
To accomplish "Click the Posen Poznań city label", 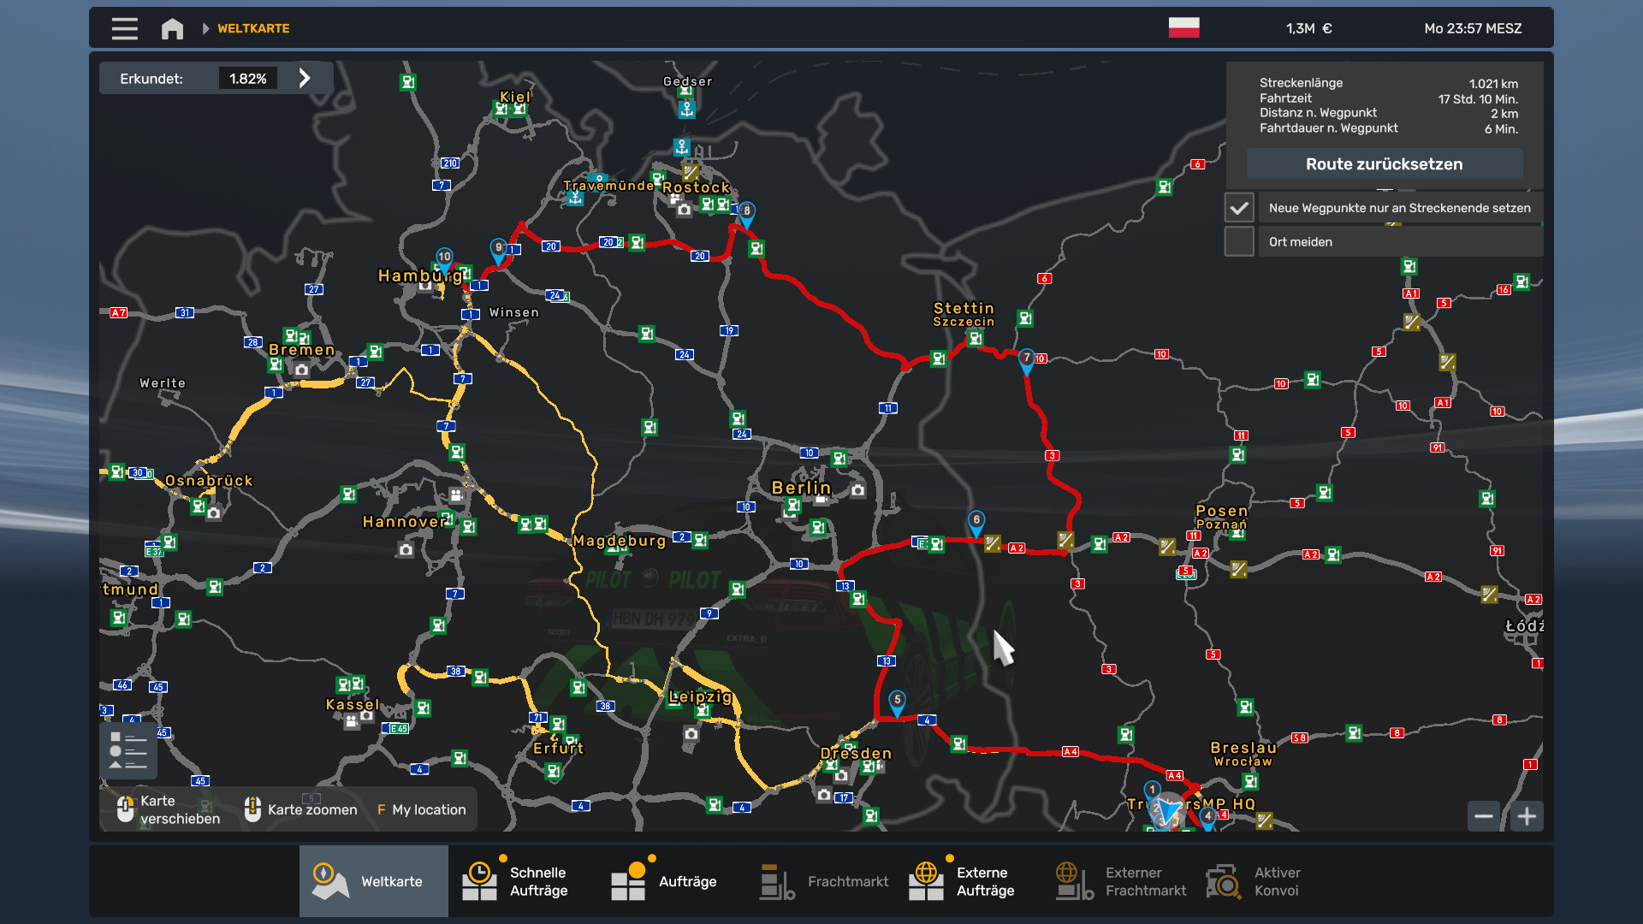I will pos(1221,517).
